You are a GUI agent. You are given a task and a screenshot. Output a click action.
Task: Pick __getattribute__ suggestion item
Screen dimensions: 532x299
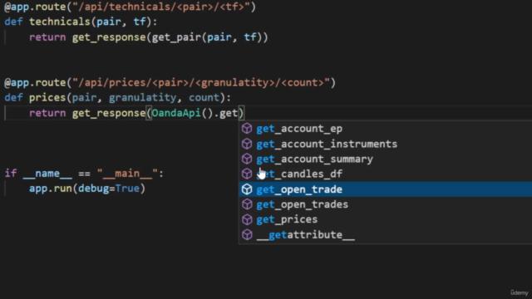386,234
